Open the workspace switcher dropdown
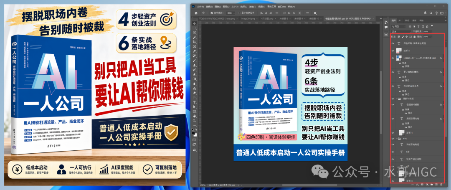 click(443, 13)
